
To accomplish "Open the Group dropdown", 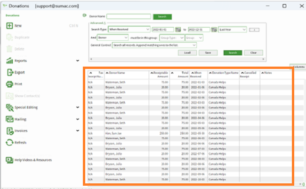I will [x=194, y=38].
